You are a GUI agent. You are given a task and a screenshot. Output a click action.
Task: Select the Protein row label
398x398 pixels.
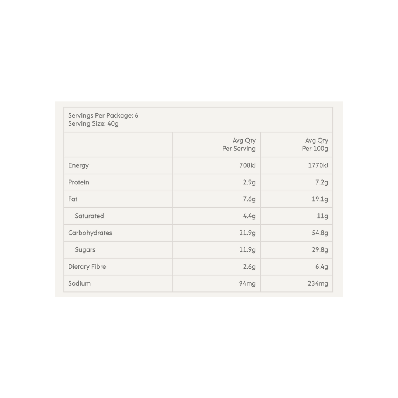(x=78, y=182)
